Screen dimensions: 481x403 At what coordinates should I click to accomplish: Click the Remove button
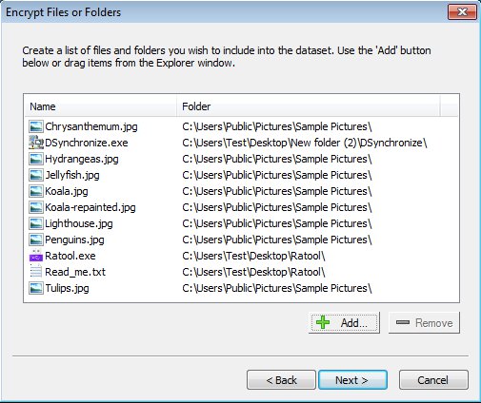[424, 323]
